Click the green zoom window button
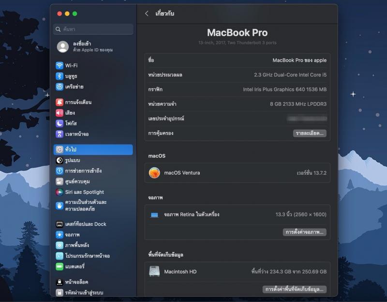 coord(75,14)
